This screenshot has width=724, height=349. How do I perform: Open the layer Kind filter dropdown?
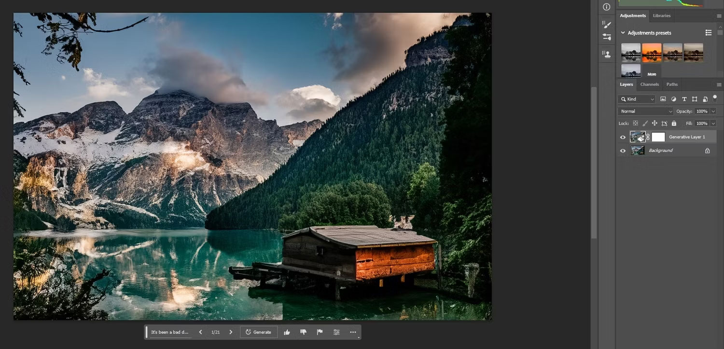(x=637, y=99)
